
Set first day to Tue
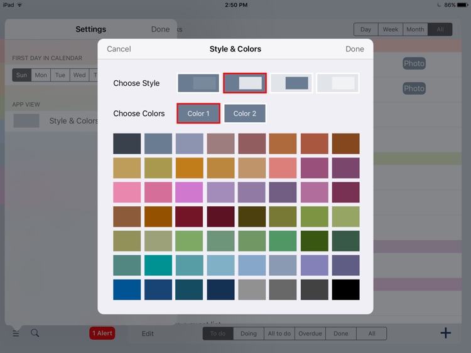coord(60,75)
